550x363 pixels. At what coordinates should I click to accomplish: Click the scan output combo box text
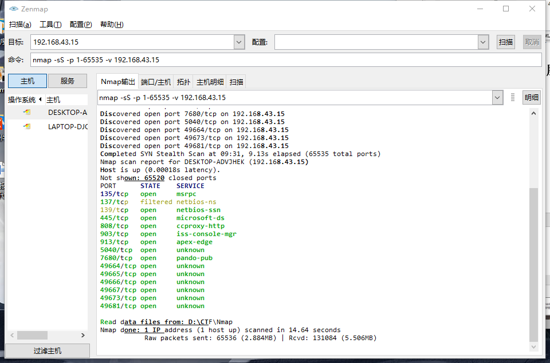[x=162, y=98]
